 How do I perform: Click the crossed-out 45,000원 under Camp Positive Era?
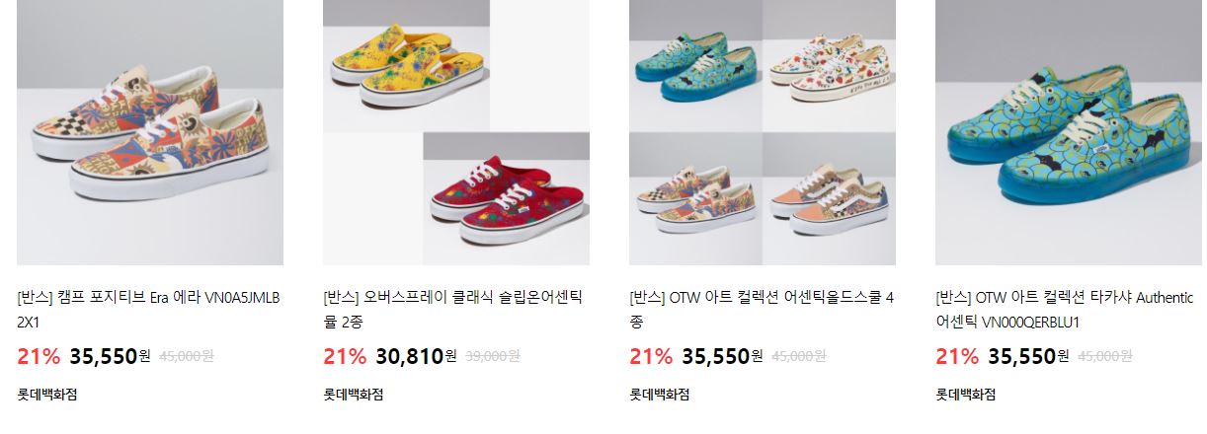187,356
